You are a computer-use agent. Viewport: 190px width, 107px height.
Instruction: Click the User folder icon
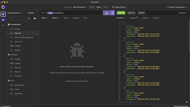tap(9, 81)
